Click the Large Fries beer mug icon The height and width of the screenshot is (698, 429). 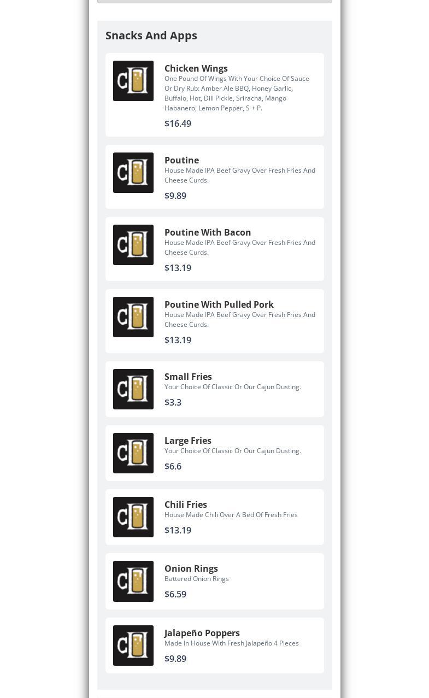tap(133, 453)
